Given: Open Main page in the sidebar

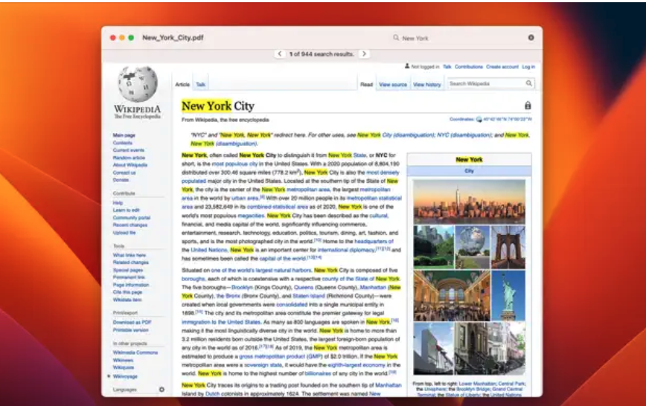Looking at the screenshot, I should pyautogui.click(x=124, y=135).
